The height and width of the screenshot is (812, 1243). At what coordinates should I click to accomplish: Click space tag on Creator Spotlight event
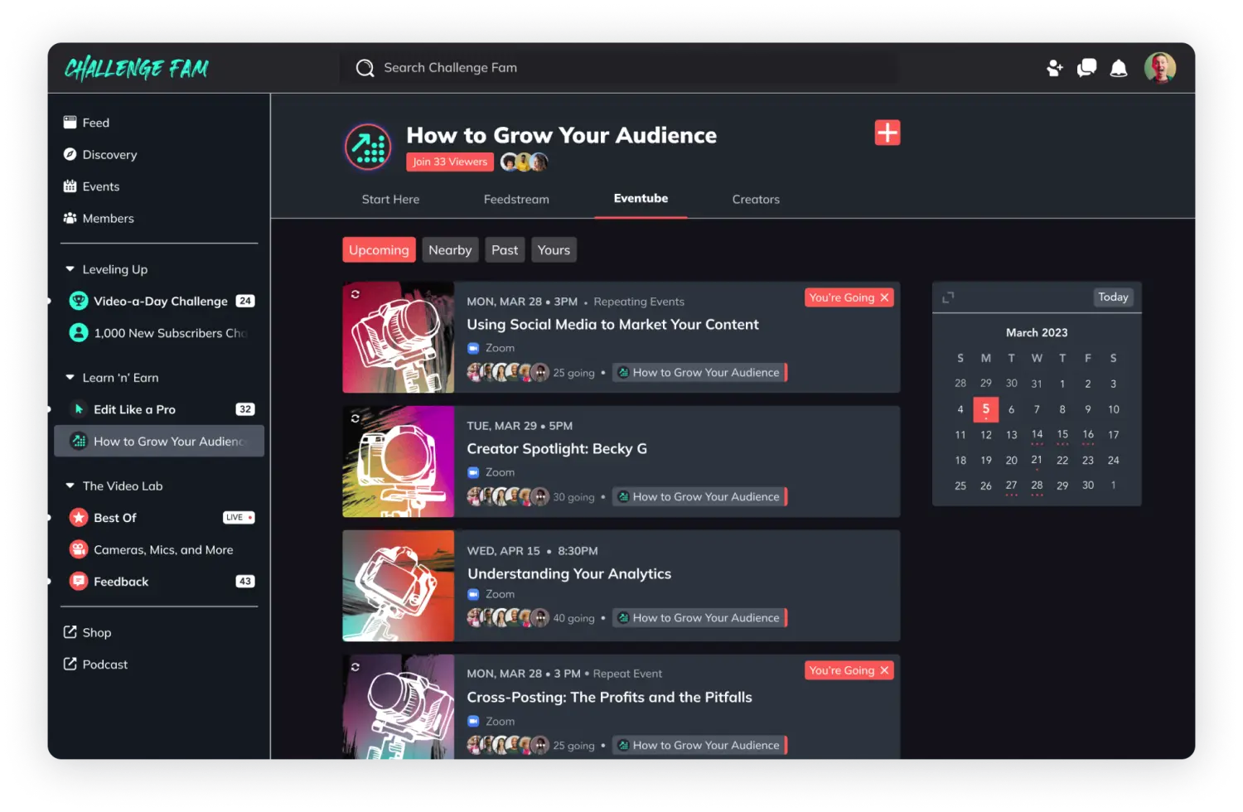pyautogui.click(x=700, y=497)
